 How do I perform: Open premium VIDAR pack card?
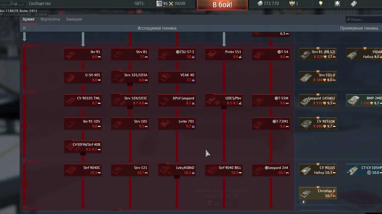click(x=364, y=54)
